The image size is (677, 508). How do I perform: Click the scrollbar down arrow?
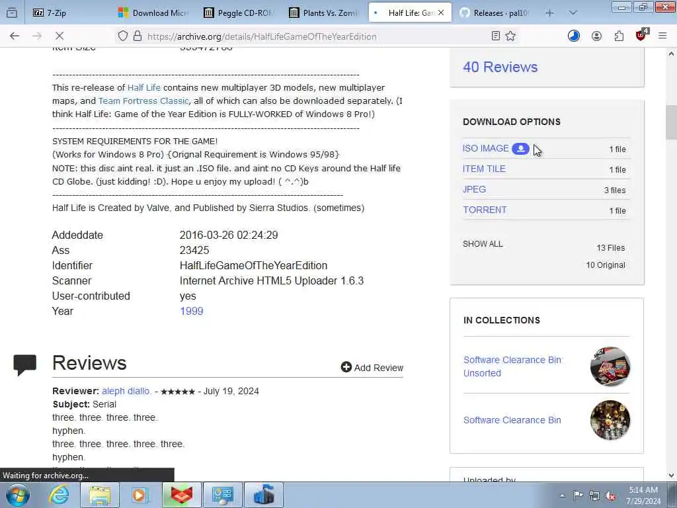click(671, 476)
